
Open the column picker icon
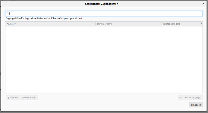(201, 24)
